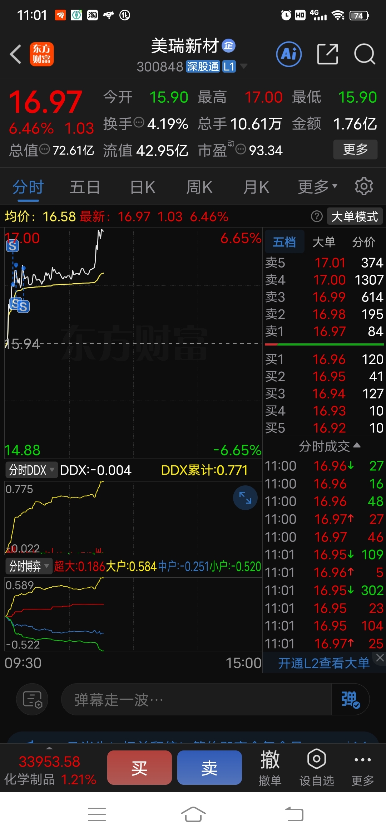
Task: Tap 买3 row at 16.94
Action: click(x=324, y=393)
